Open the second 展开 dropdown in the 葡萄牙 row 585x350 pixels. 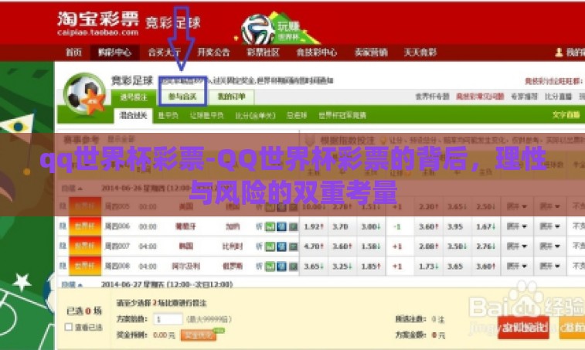pyautogui.click(x=549, y=226)
